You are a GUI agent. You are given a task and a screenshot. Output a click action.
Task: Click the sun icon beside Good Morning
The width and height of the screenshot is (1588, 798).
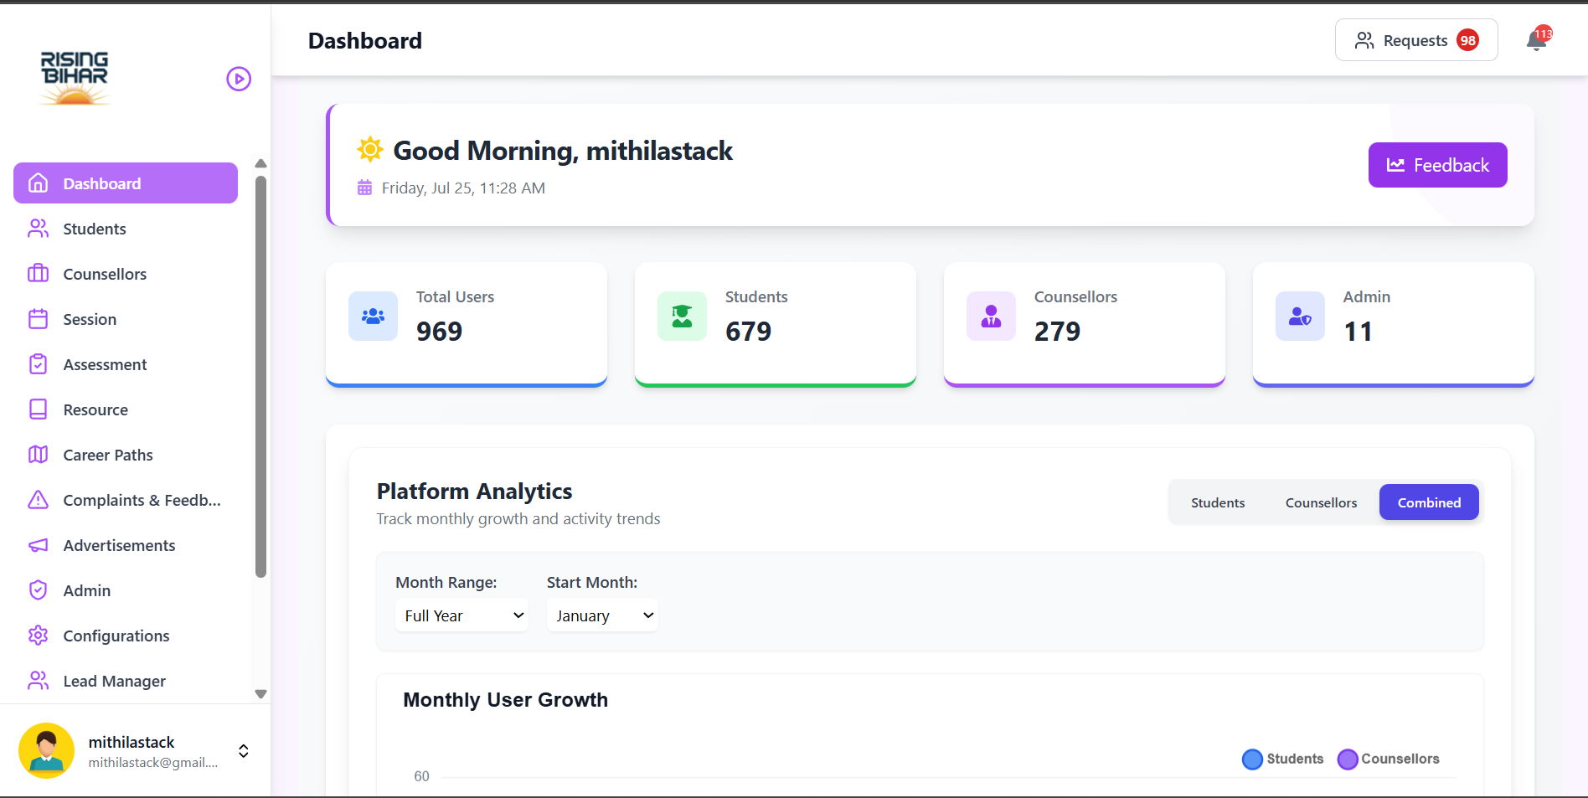coord(369,149)
